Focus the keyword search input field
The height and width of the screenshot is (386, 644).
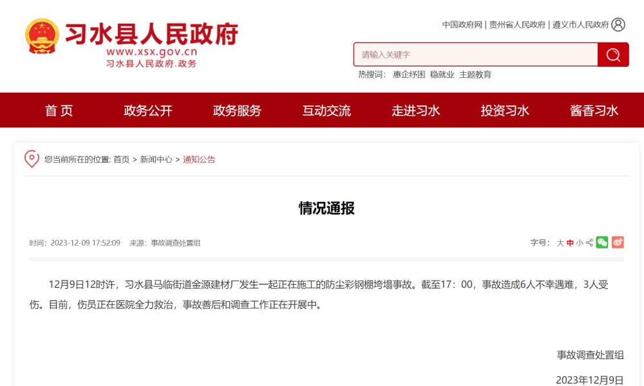coord(475,55)
